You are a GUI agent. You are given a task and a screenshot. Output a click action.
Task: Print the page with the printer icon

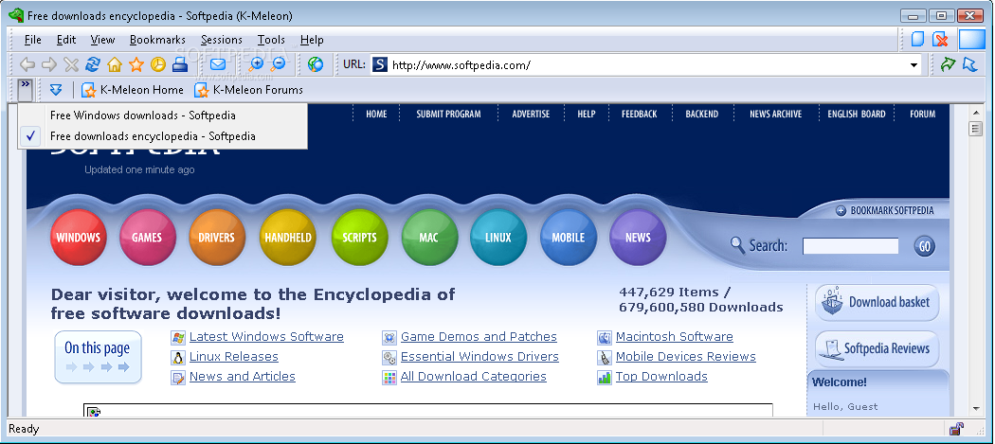click(x=180, y=64)
